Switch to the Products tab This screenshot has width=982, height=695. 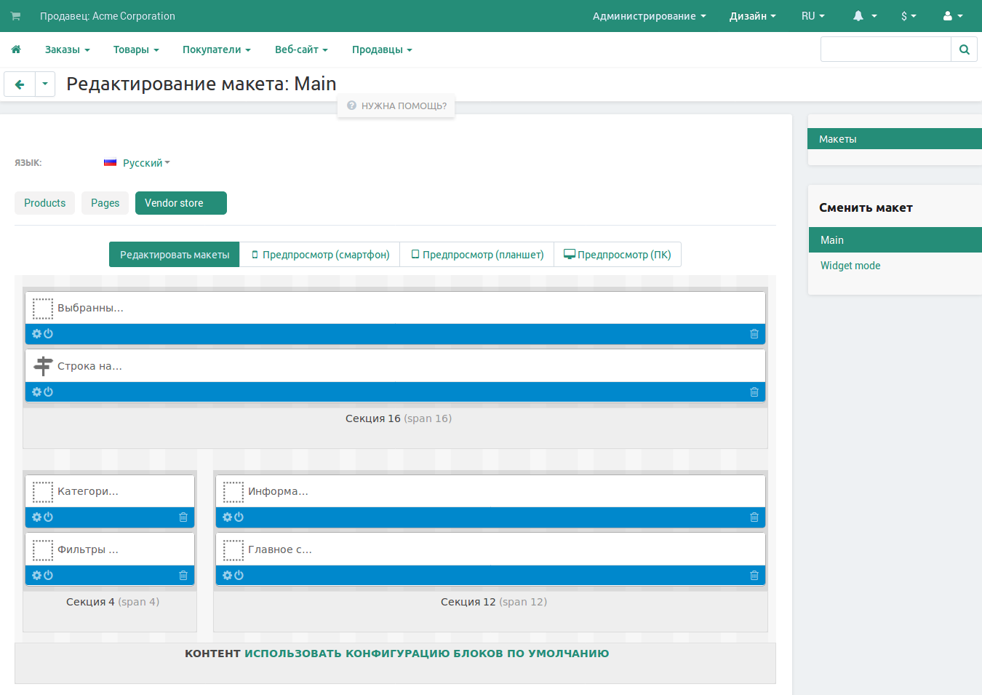[x=44, y=203]
